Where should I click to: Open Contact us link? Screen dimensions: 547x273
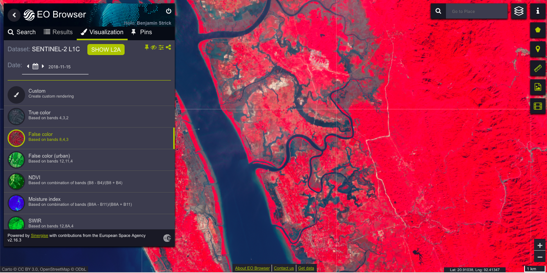click(284, 268)
